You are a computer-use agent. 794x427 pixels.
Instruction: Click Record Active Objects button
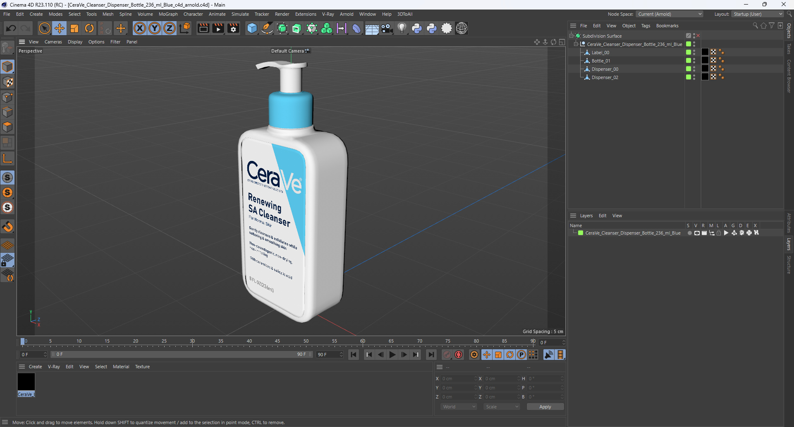coord(447,355)
